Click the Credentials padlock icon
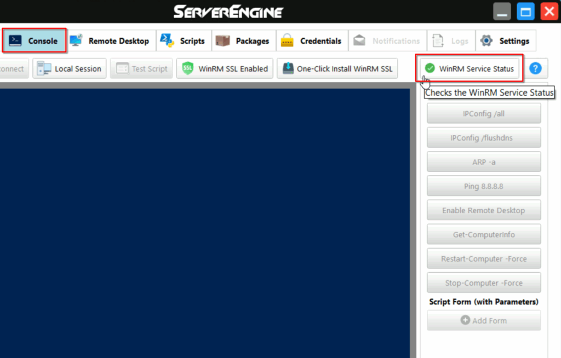 click(x=287, y=40)
